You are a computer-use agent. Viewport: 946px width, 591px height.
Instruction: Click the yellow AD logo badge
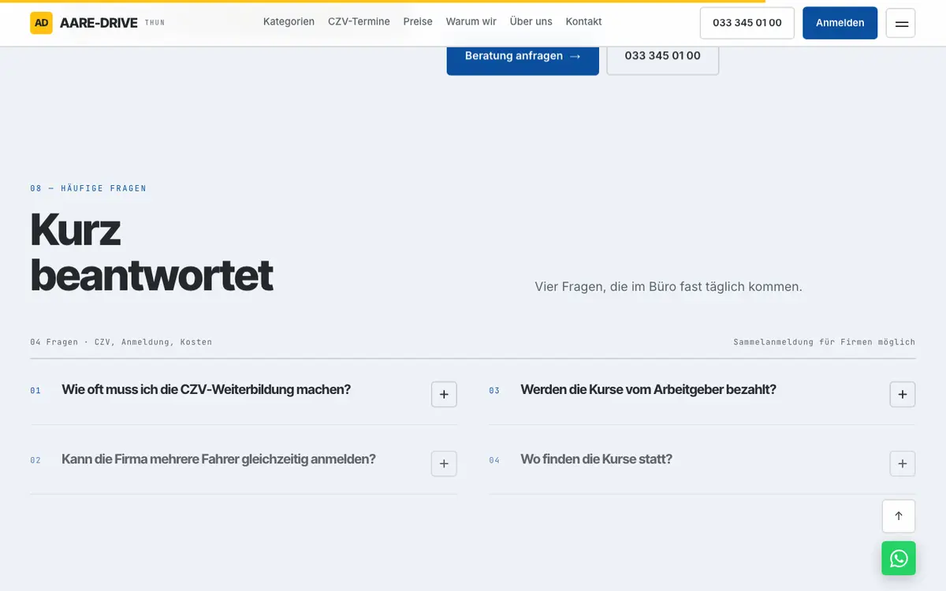pyautogui.click(x=41, y=23)
